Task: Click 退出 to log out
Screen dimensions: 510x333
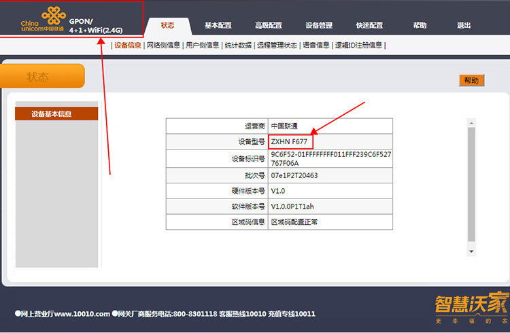Action: [464, 25]
